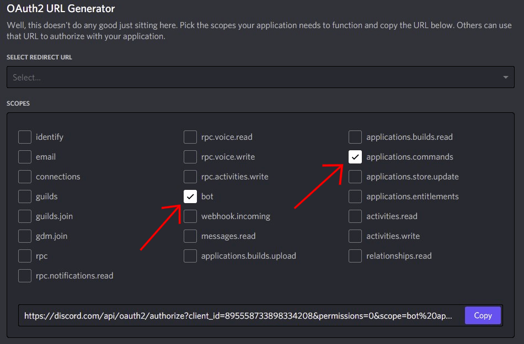Check the rpc scope
Image resolution: width=524 pixels, height=344 pixels.
pyautogui.click(x=25, y=256)
